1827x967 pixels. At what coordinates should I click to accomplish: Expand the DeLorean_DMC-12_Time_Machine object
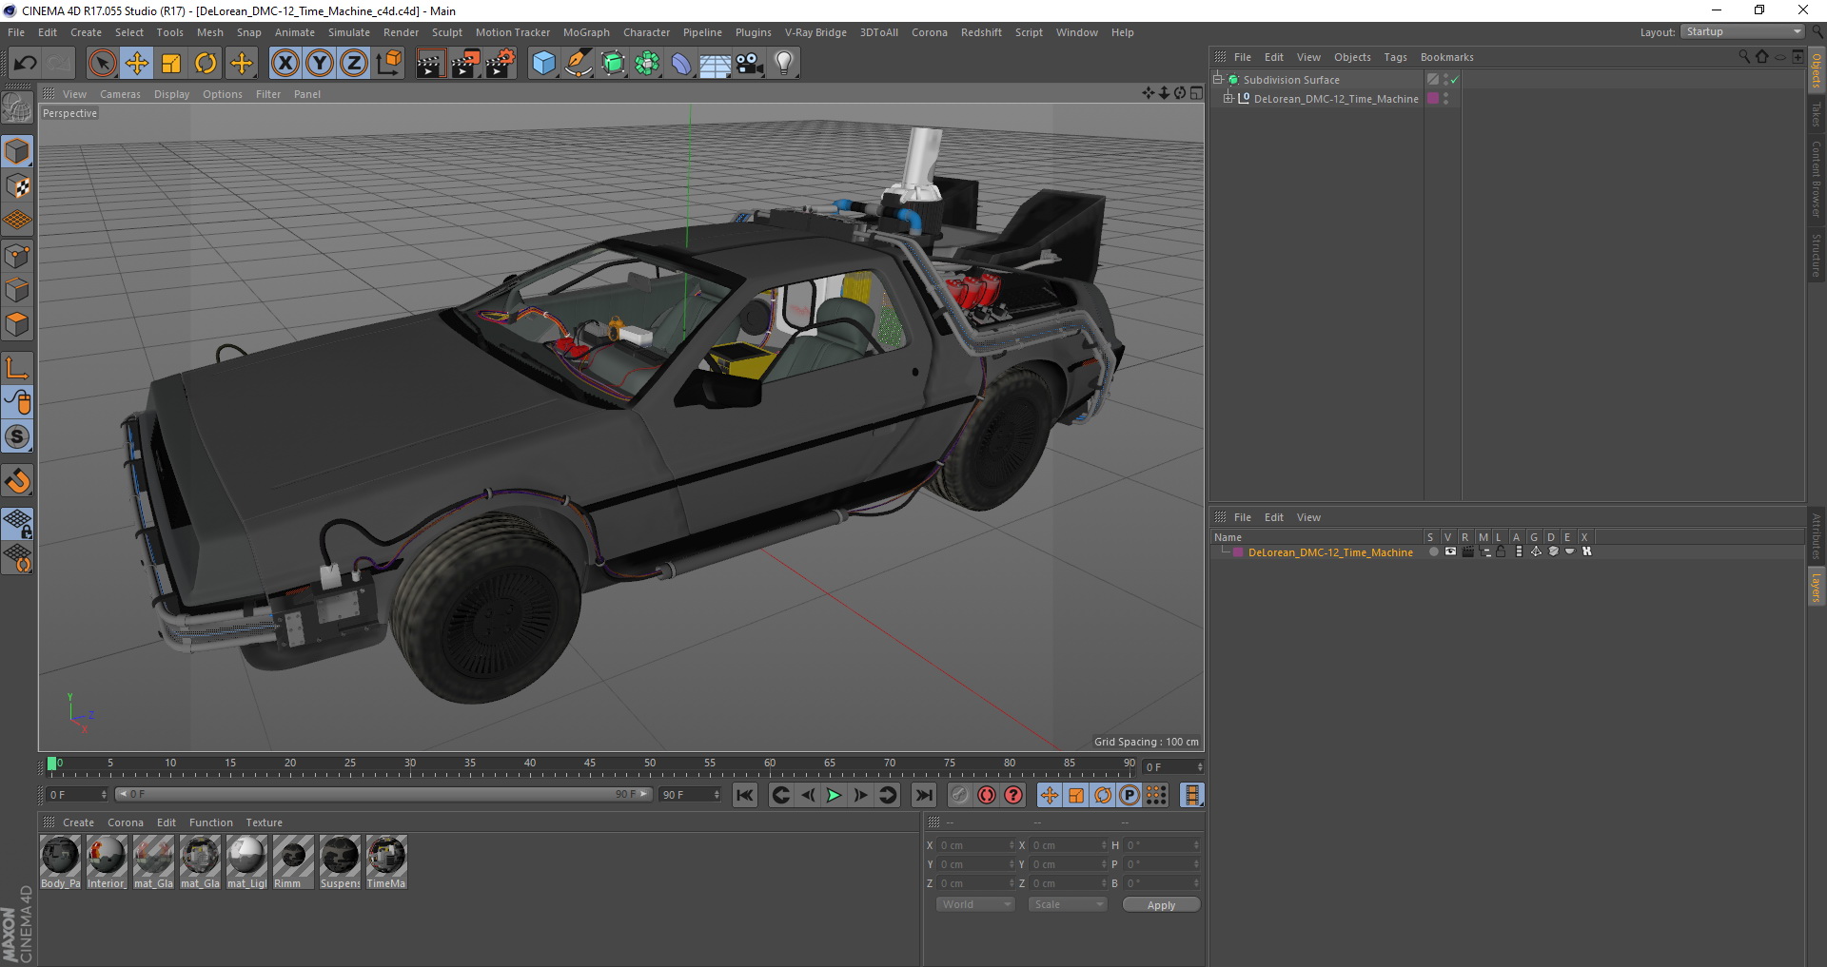(1228, 99)
